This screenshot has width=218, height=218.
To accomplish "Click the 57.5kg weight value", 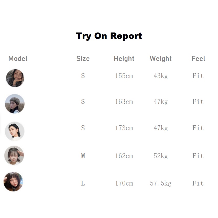I will pos(161,183).
